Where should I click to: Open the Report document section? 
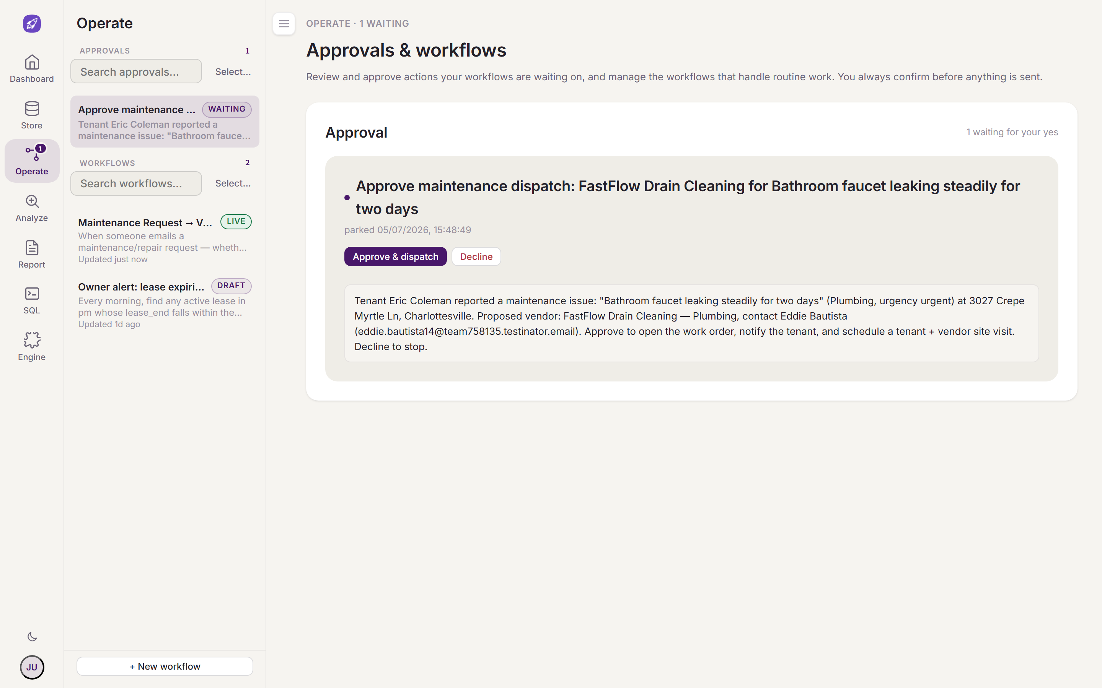pos(32,254)
